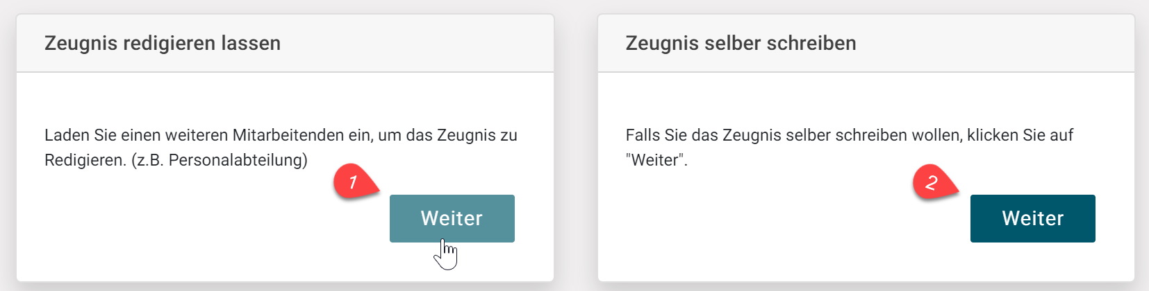Select the heading "Zeugnis redigieren lassen"
This screenshot has height=291, width=1149.
163,43
